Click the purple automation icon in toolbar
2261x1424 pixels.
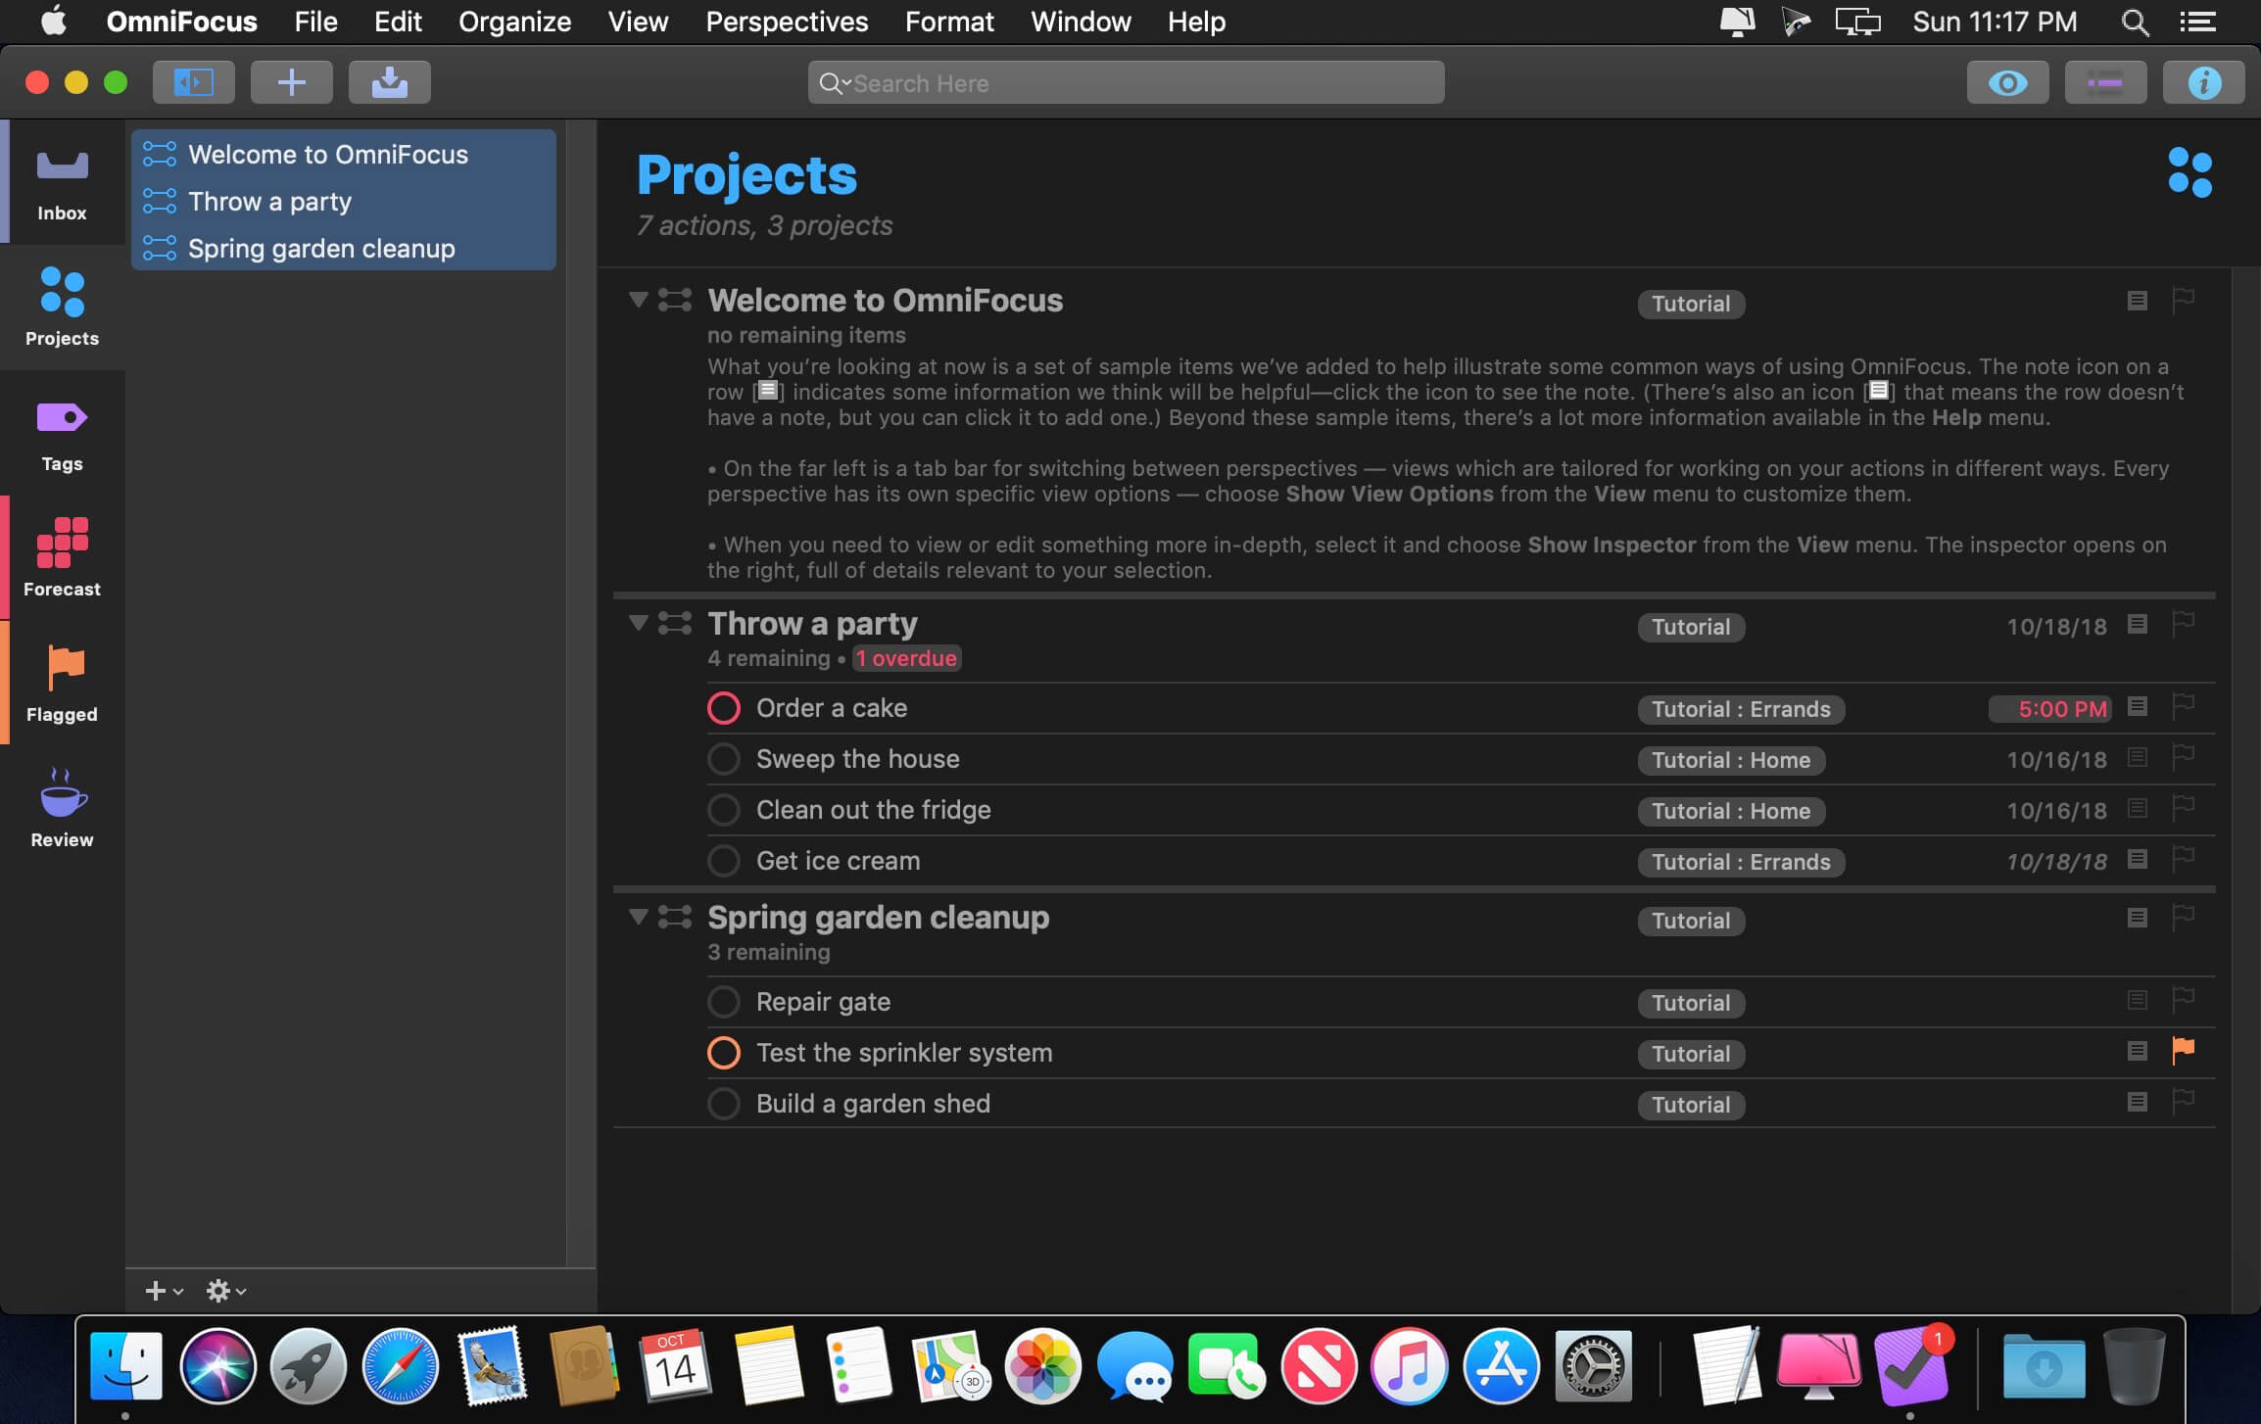(2105, 80)
